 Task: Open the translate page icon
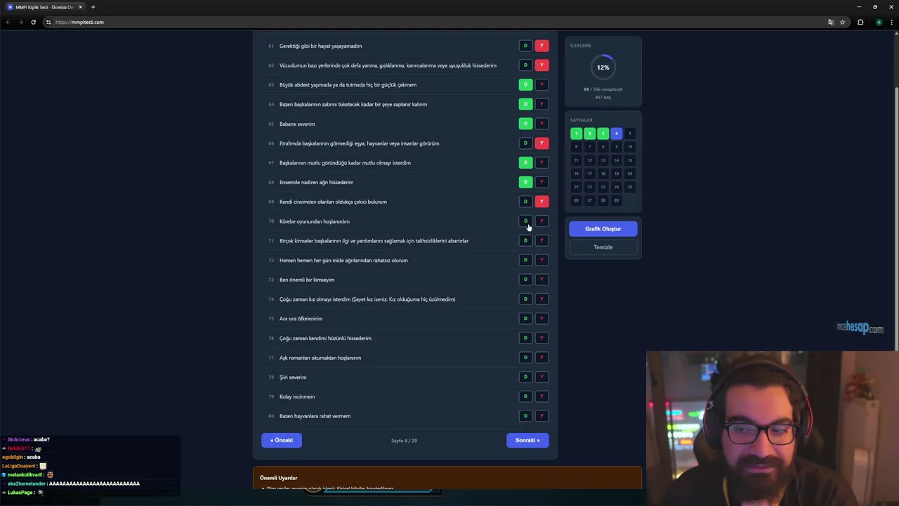[831, 22]
